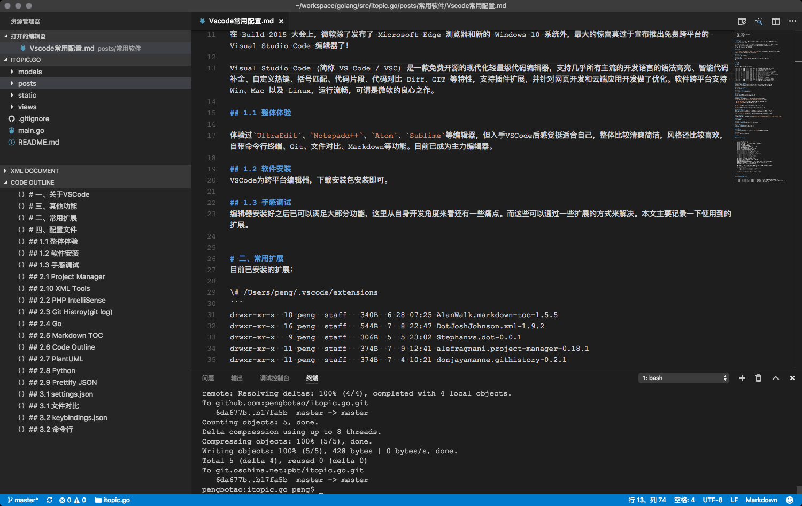Image resolution: width=802 pixels, height=506 pixels.
Task: Change indentation via 空格: 4
Action: 684,500
